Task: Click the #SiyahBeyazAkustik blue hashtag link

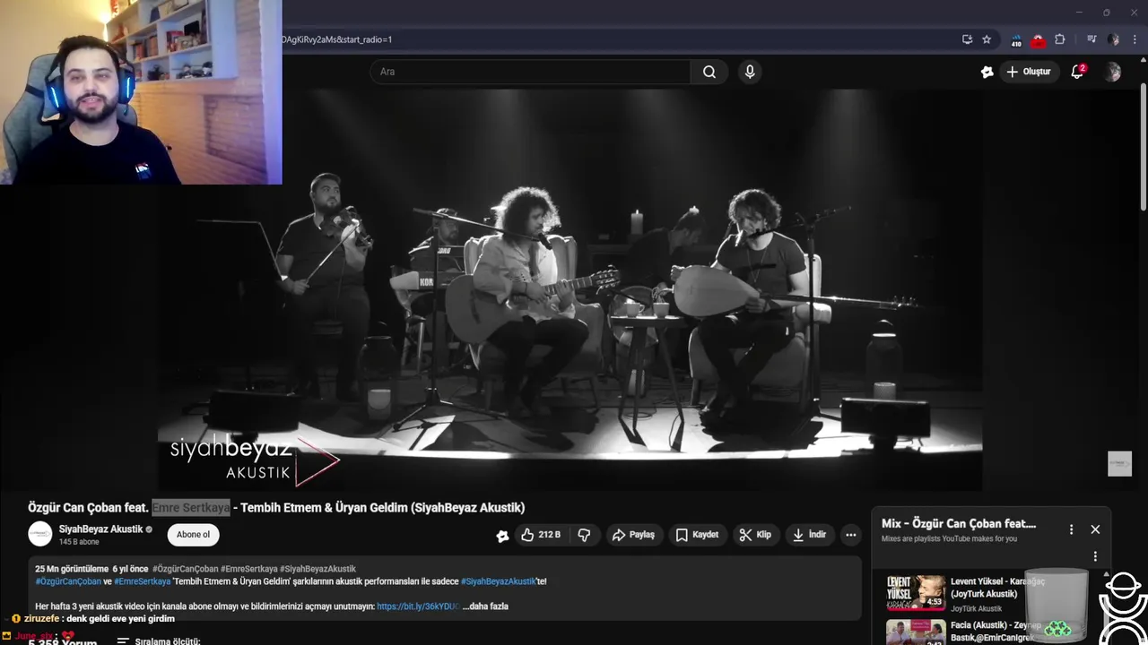Action: point(498,581)
